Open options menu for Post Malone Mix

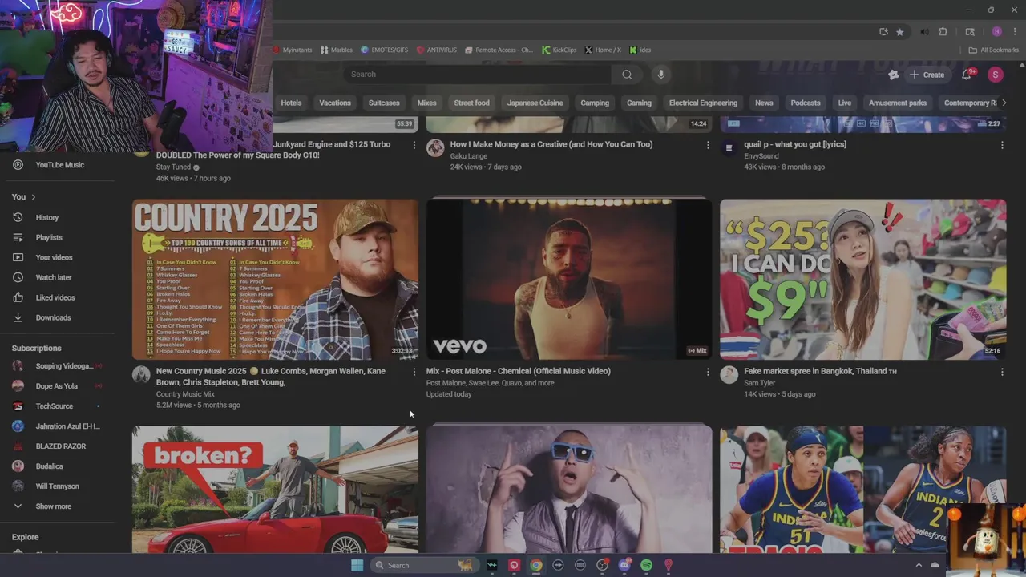pos(708,372)
